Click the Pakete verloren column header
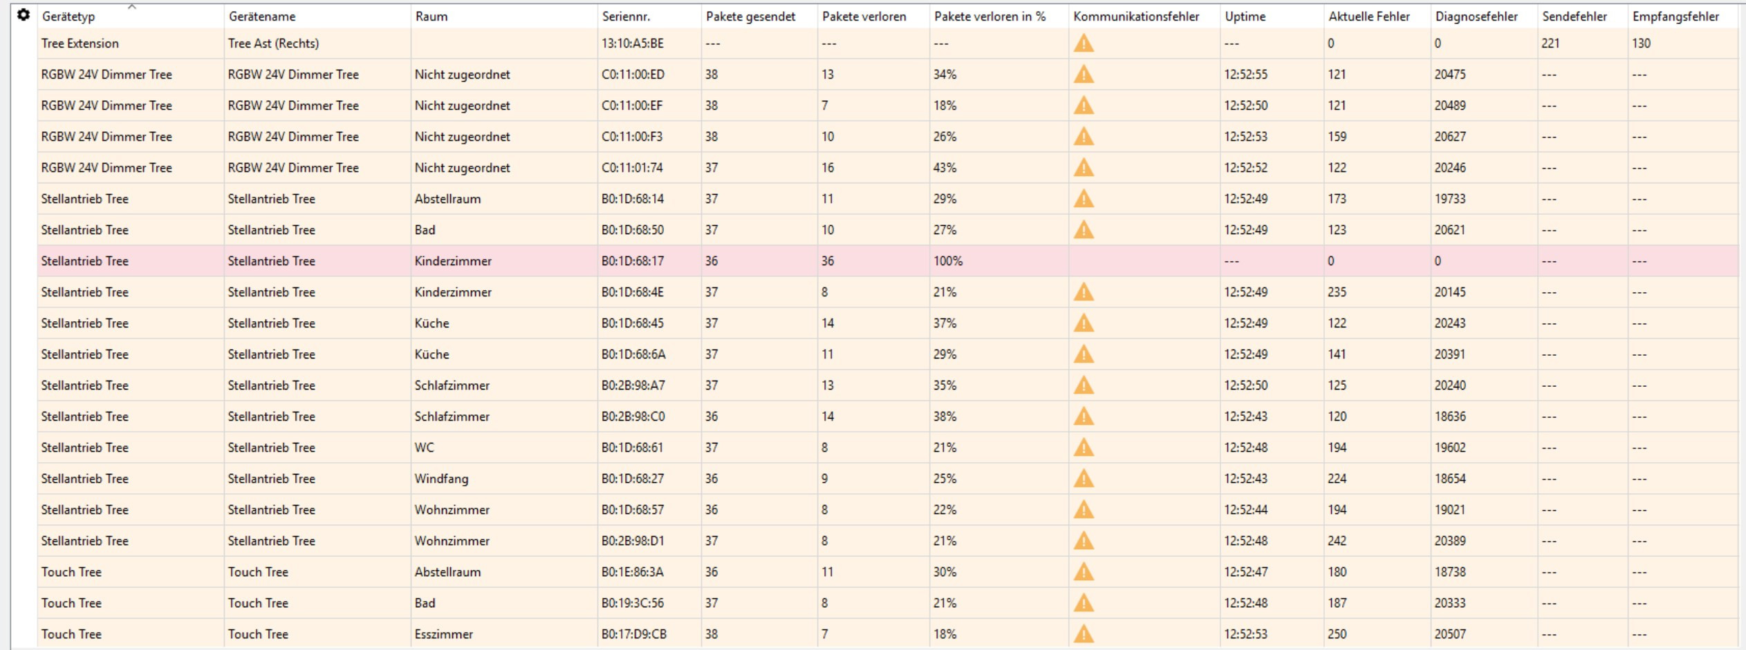Viewport: 1746px width, 650px height. [864, 17]
